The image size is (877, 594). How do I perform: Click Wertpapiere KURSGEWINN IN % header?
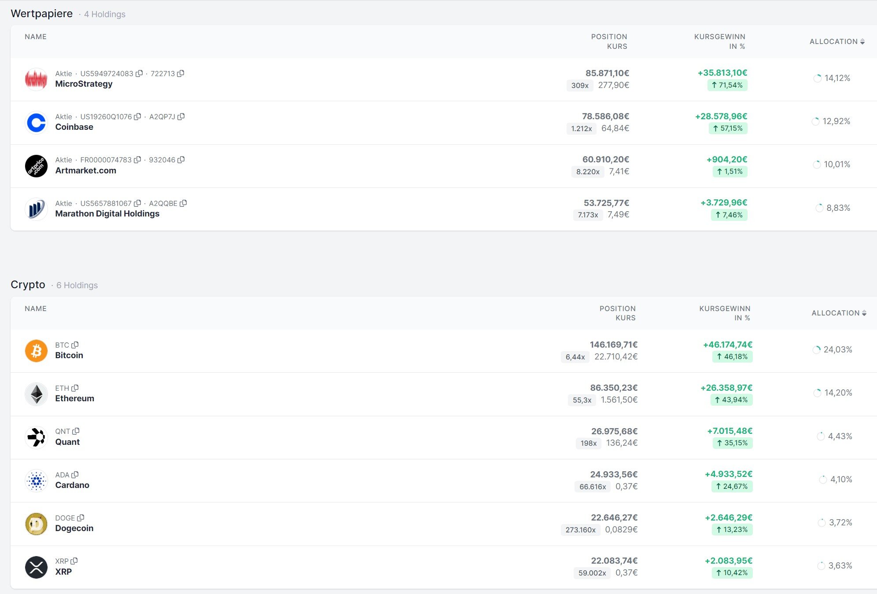point(719,41)
